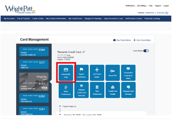Open the Self-Service Center menu

[134, 19]
